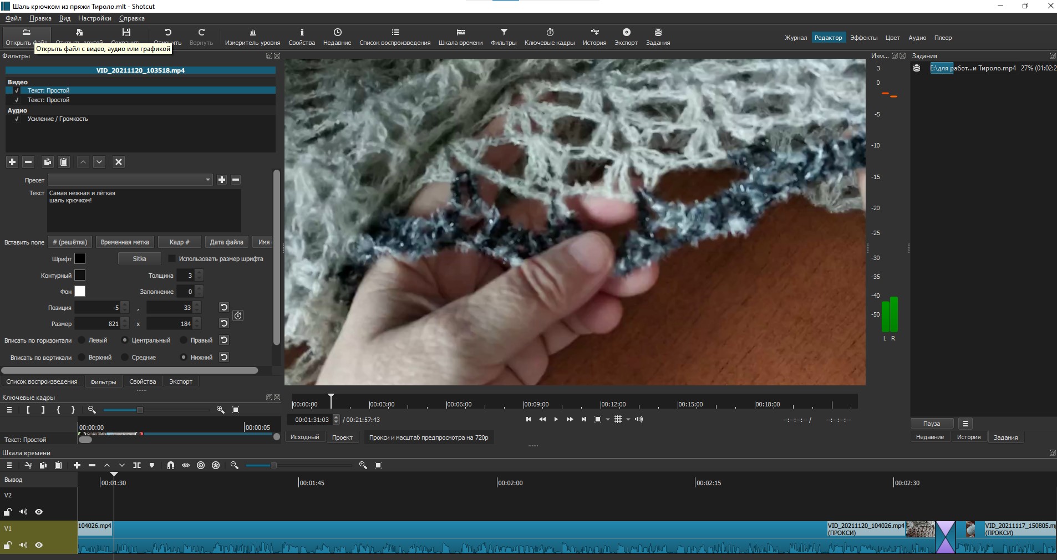Click the История toolbar icon
Image resolution: width=1057 pixels, height=560 pixels.
tap(594, 37)
